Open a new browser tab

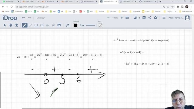[160, 2]
